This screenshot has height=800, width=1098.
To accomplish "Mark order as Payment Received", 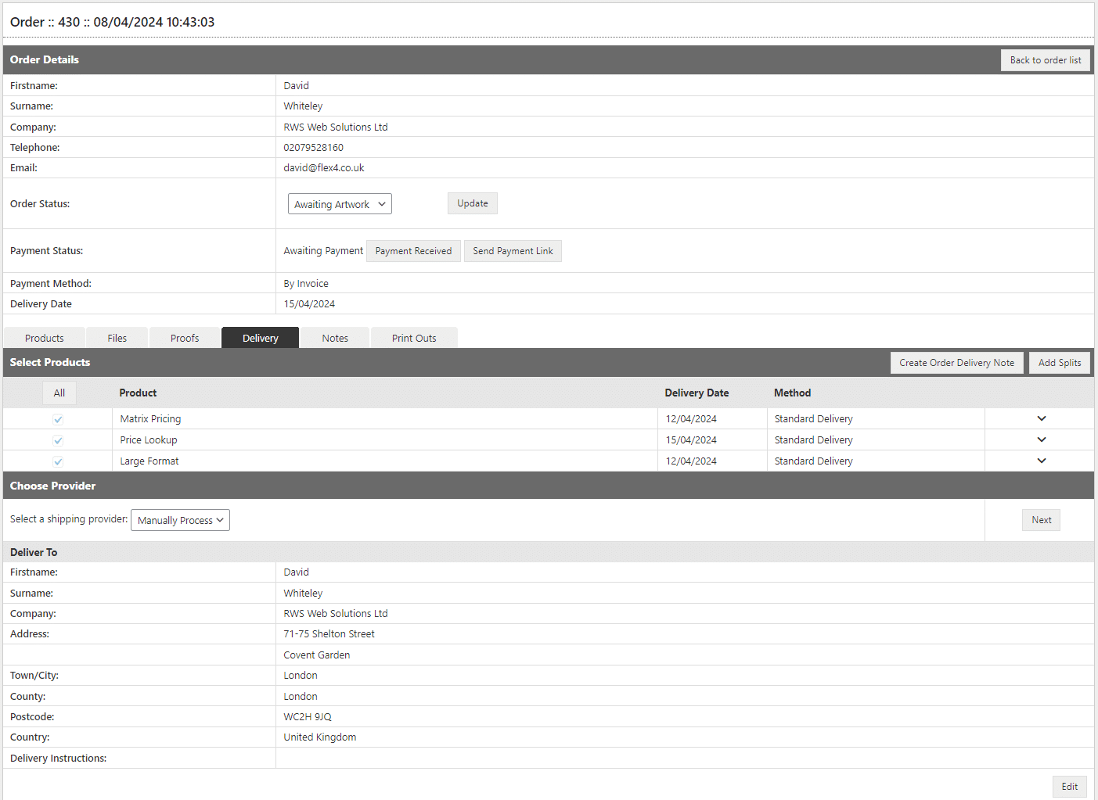I will (x=413, y=251).
